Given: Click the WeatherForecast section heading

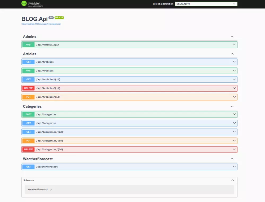Looking at the screenshot, I should click(x=38, y=159).
